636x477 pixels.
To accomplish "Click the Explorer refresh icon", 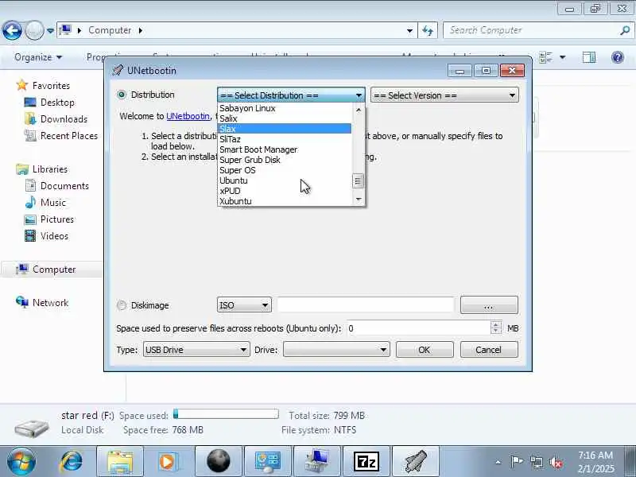I will (x=428, y=30).
